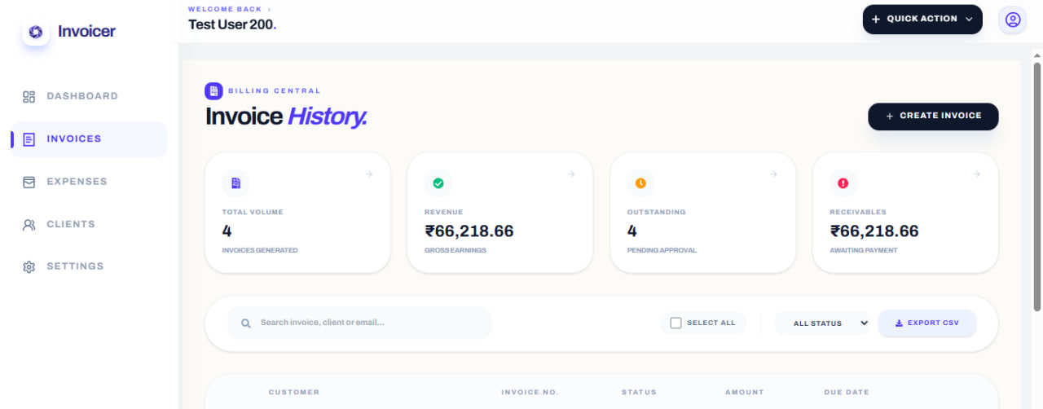The width and height of the screenshot is (1043, 409).
Task: Open Settings from the sidebar
Action: pyautogui.click(x=75, y=266)
